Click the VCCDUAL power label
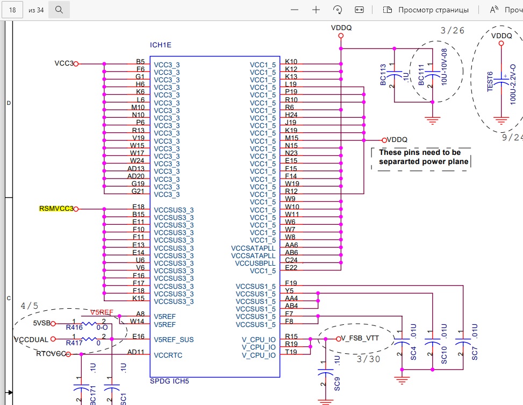Screen dimensions: 523x405 point(31,339)
